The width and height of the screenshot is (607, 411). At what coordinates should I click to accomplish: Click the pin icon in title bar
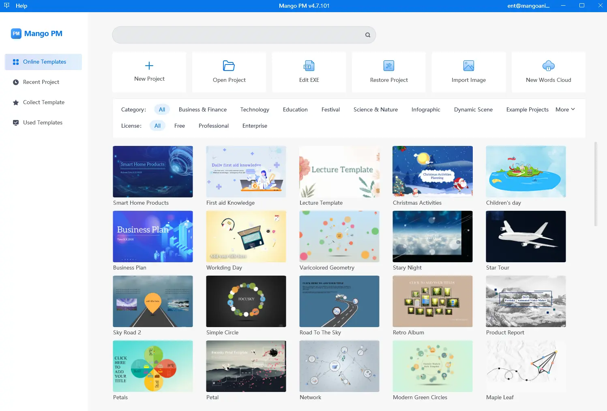pos(6,6)
